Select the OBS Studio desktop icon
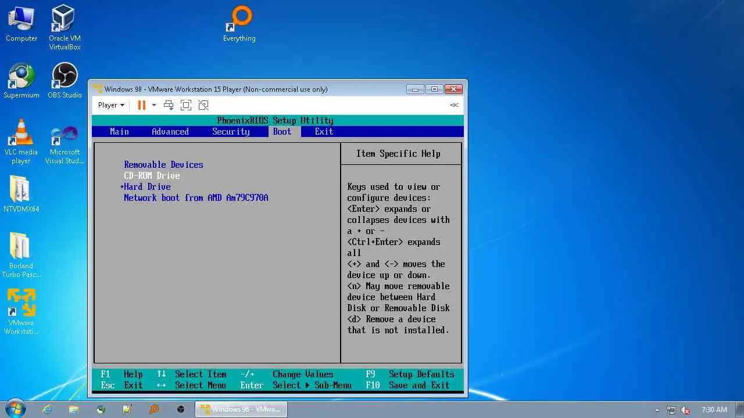The height and width of the screenshot is (418, 744). [65, 81]
